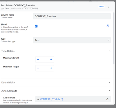Increase the Maximum length value

pyautogui.click(x=51, y=59)
